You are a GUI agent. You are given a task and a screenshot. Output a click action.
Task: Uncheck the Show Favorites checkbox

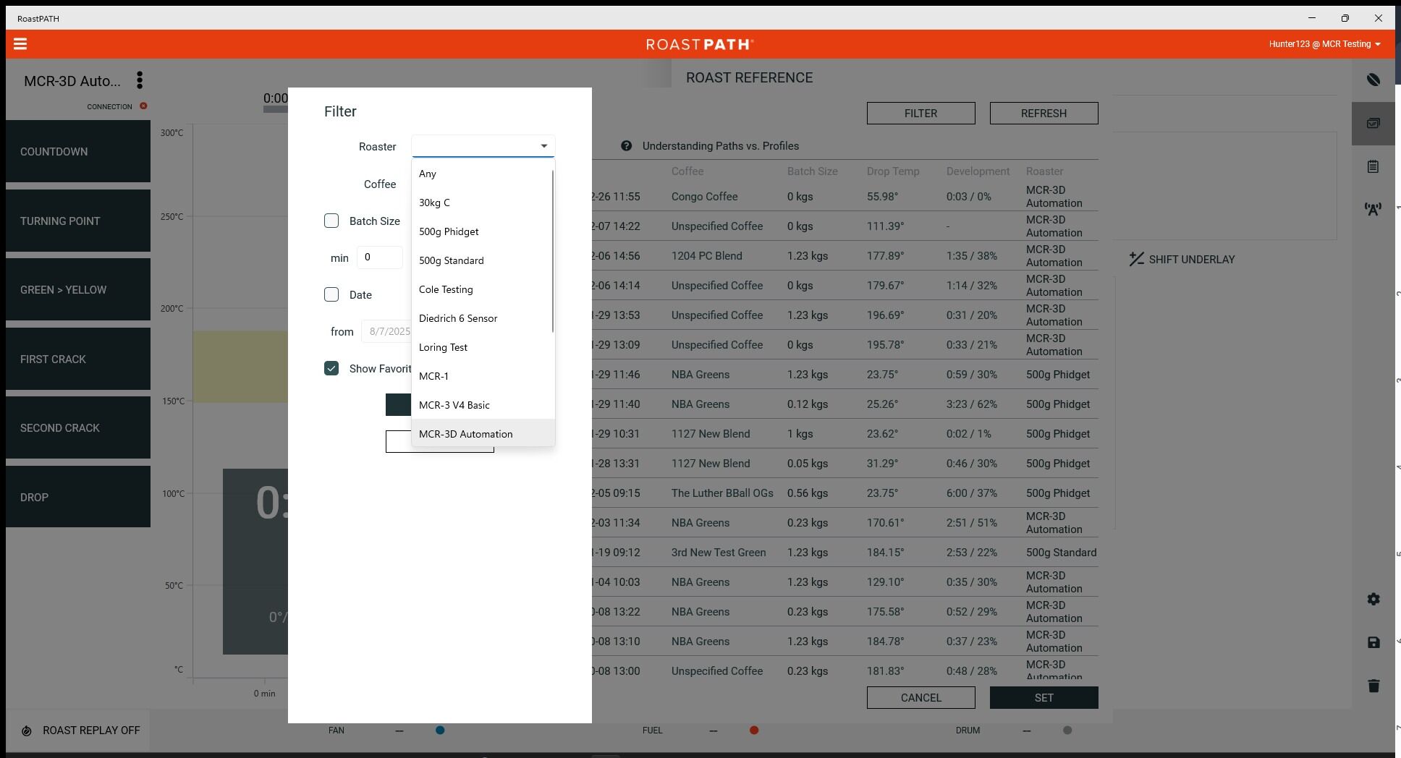331,368
